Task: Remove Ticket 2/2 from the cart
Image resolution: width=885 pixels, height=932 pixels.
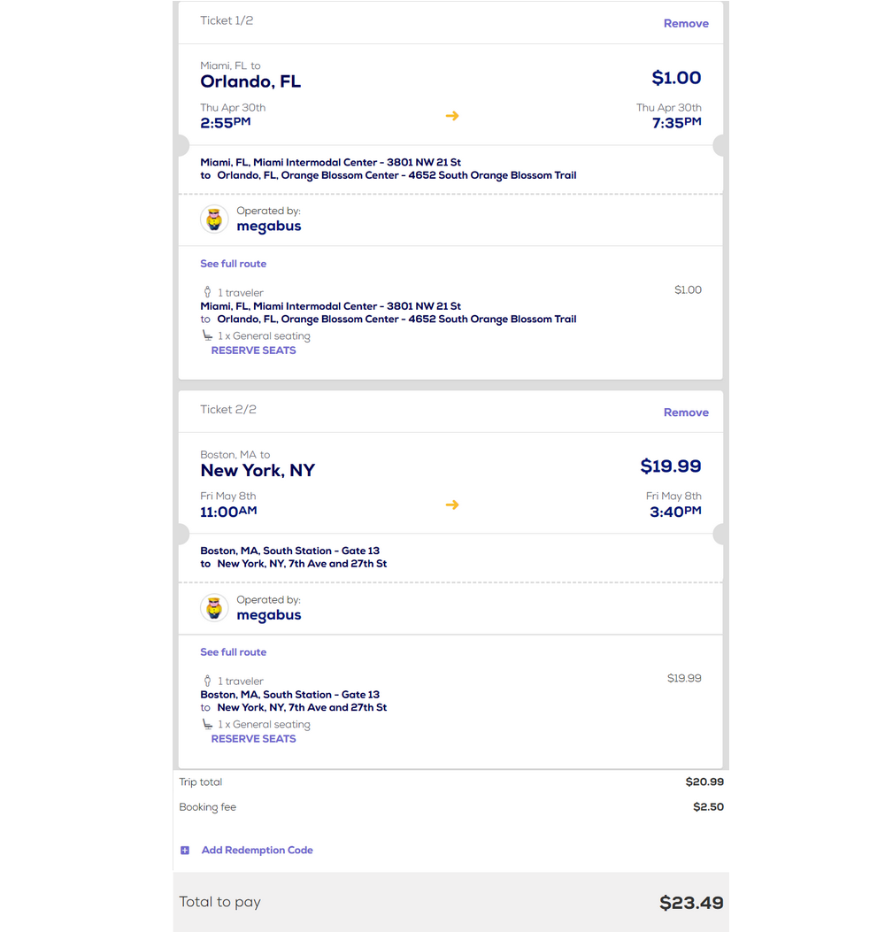Action: (686, 412)
